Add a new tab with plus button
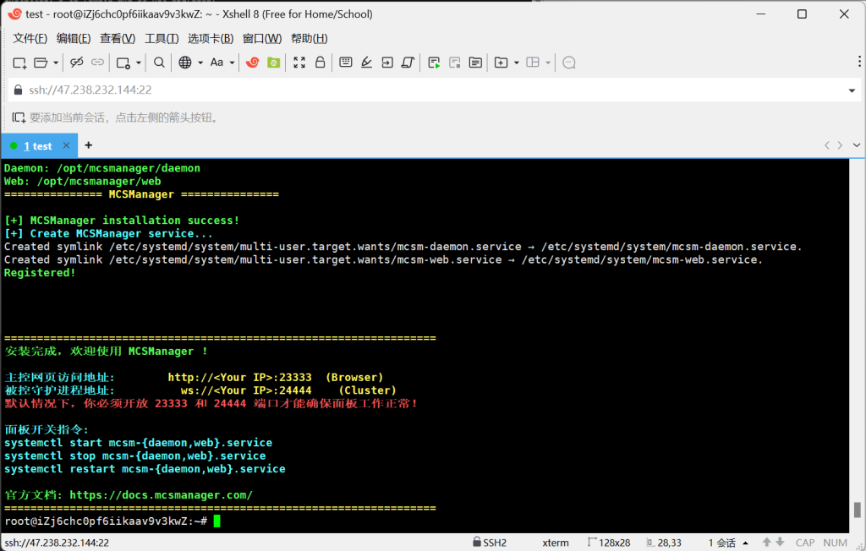Image resolution: width=866 pixels, height=551 pixels. point(88,145)
